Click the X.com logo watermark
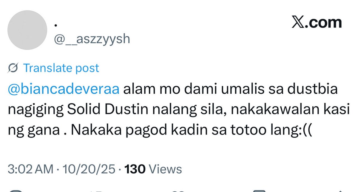This screenshot has height=192, width=358. click(x=317, y=23)
